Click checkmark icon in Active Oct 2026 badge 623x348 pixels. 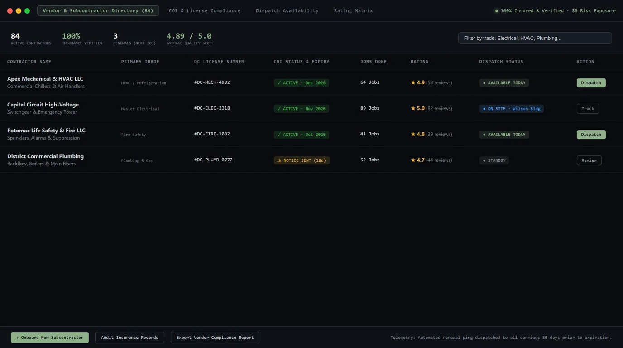(279, 135)
